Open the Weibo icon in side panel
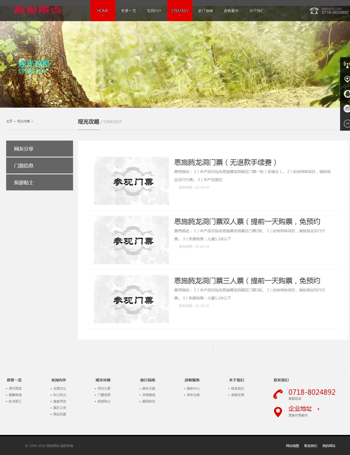This screenshot has width=350, height=455. coord(347,109)
